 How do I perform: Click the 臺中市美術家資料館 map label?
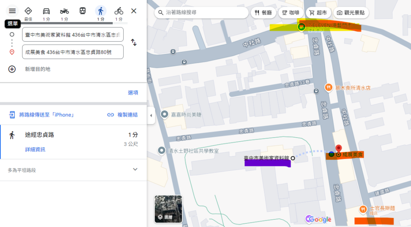tap(267, 158)
